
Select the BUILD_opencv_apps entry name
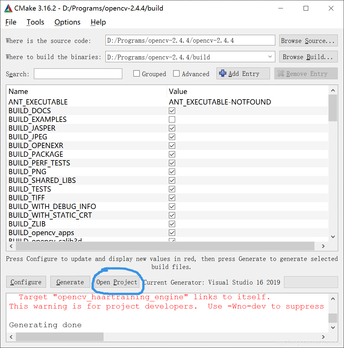click(x=41, y=233)
